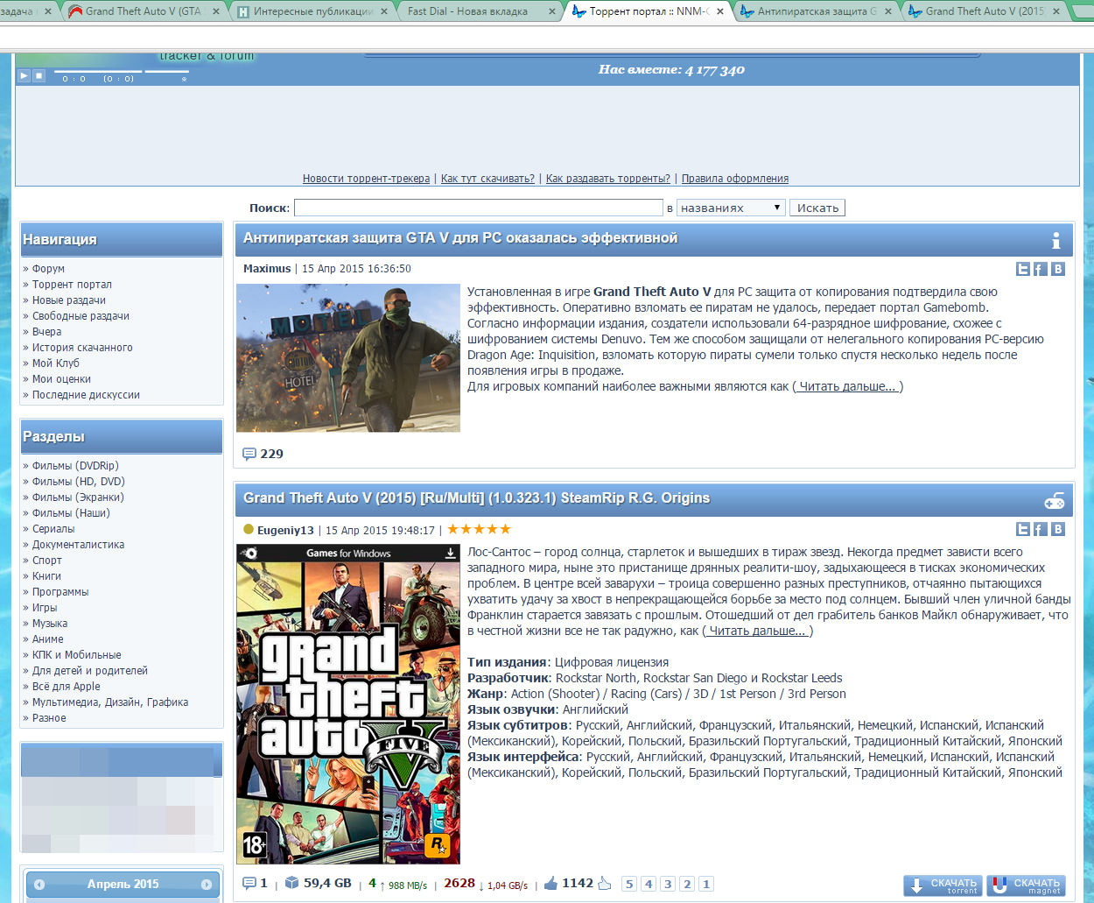Image resolution: width=1094 pixels, height=903 pixels.
Task: Click the Поиск search input field
Action: pyautogui.click(x=478, y=208)
